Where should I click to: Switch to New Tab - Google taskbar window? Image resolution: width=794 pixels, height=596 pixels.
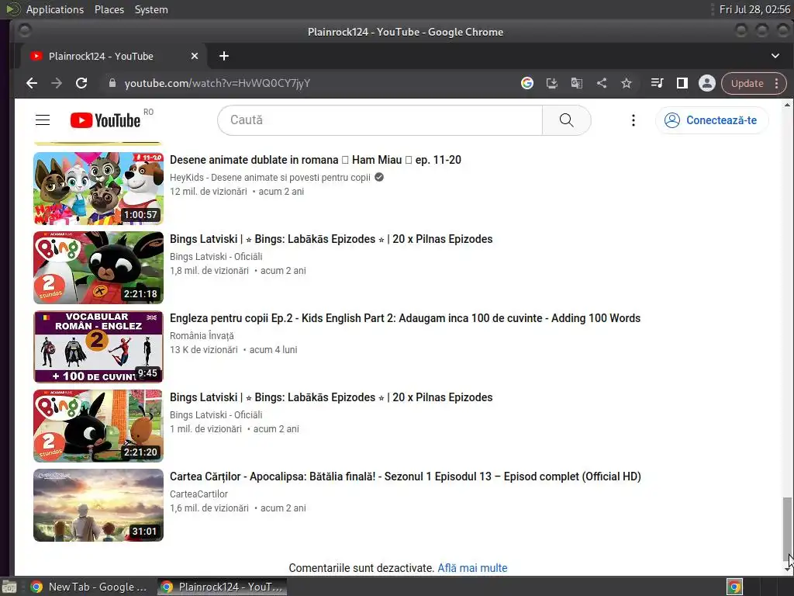89,587
